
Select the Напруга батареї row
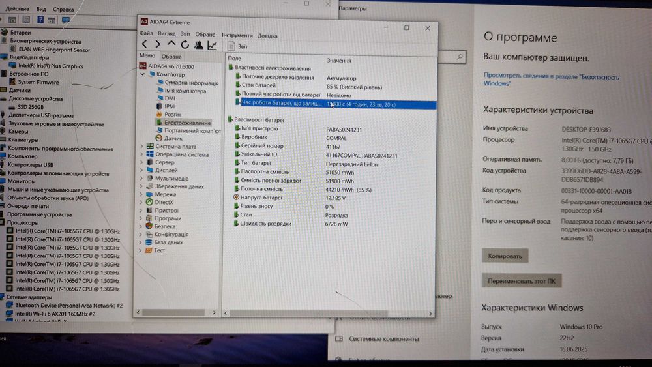(x=330, y=198)
